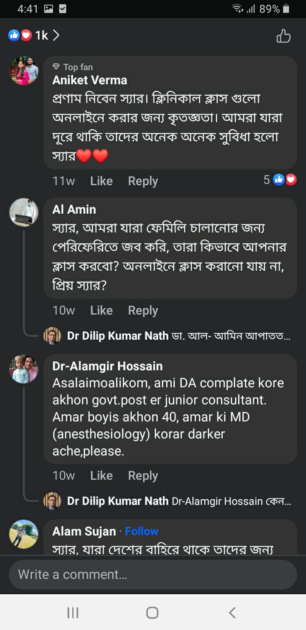Like Aniket Verma's comment

click(101, 181)
